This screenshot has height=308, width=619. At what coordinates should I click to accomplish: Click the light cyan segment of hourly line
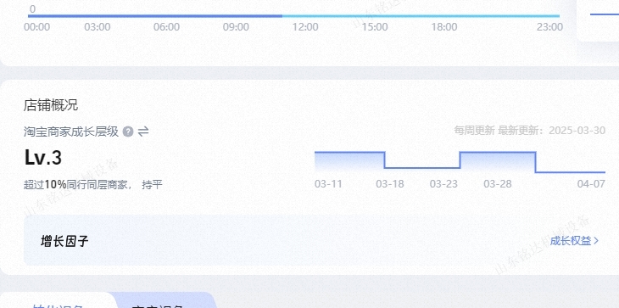click(421, 16)
